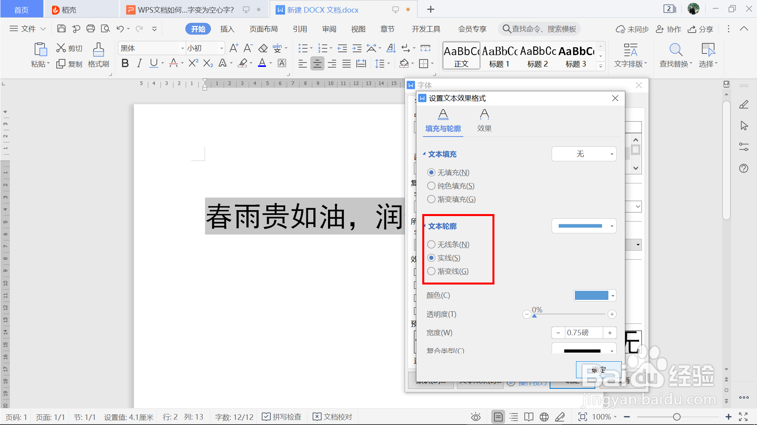Choose the solid color fill option
757x425 pixels.
pyautogui.click(x=431, y=186)
